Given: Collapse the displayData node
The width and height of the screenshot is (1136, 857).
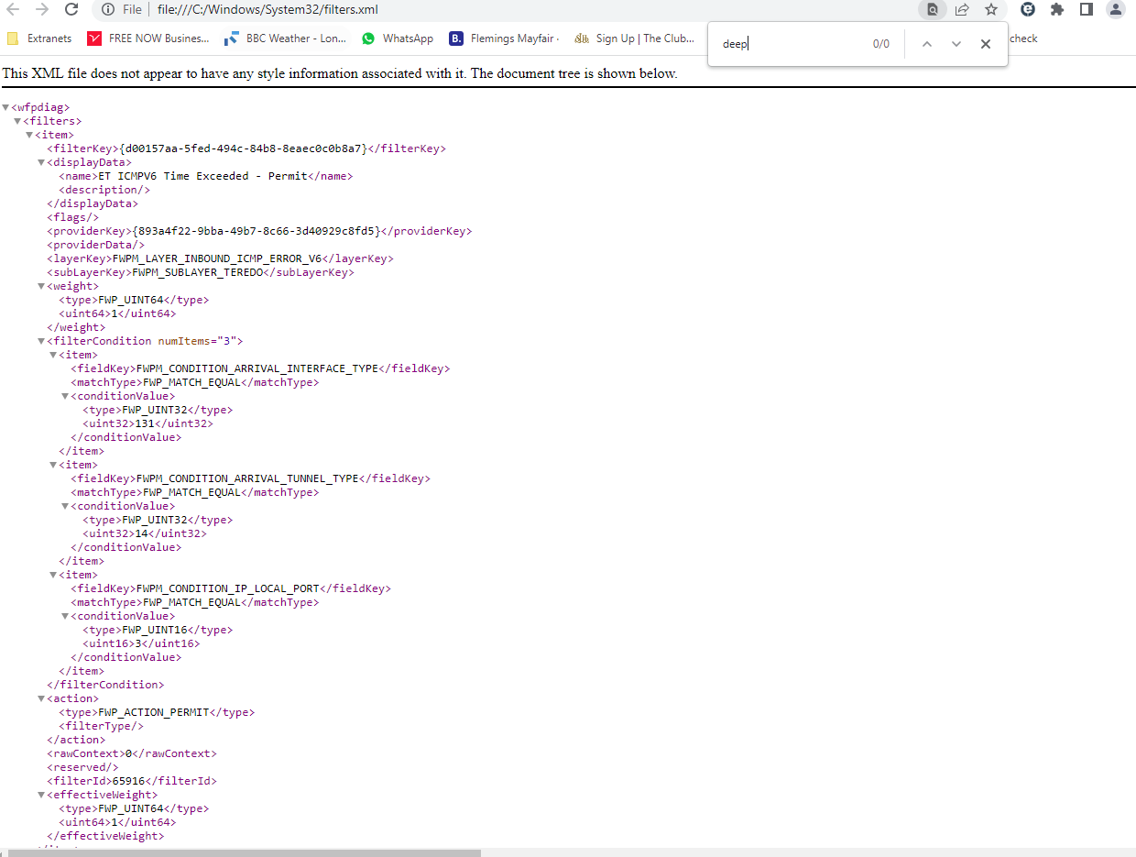Looking at the screenshot, I should (41, 162).
